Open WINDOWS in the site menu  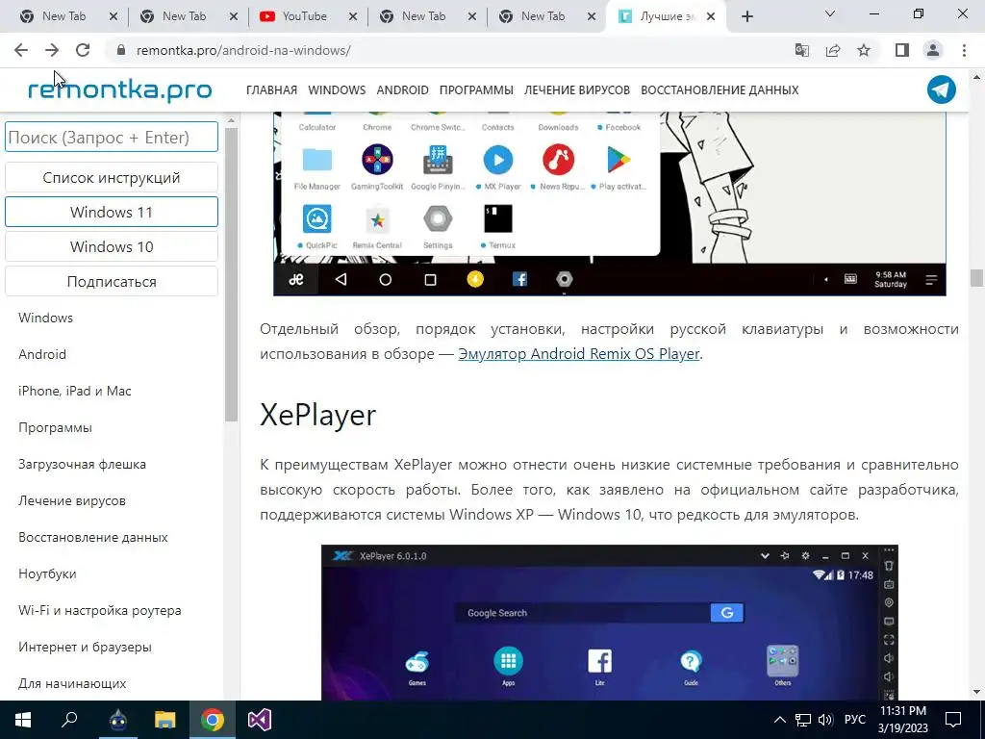[x=337, y=89]
